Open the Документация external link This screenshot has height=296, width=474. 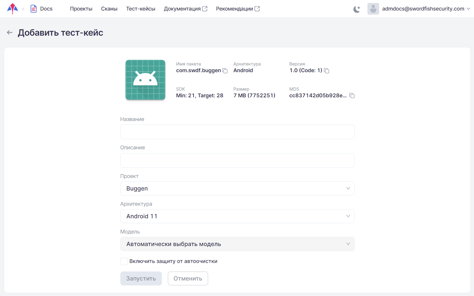coord(185,9)
